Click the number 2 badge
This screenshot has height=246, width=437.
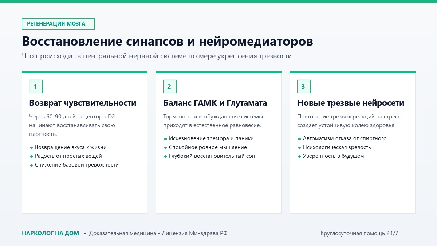pyautogui.click(x=170, y=86)
